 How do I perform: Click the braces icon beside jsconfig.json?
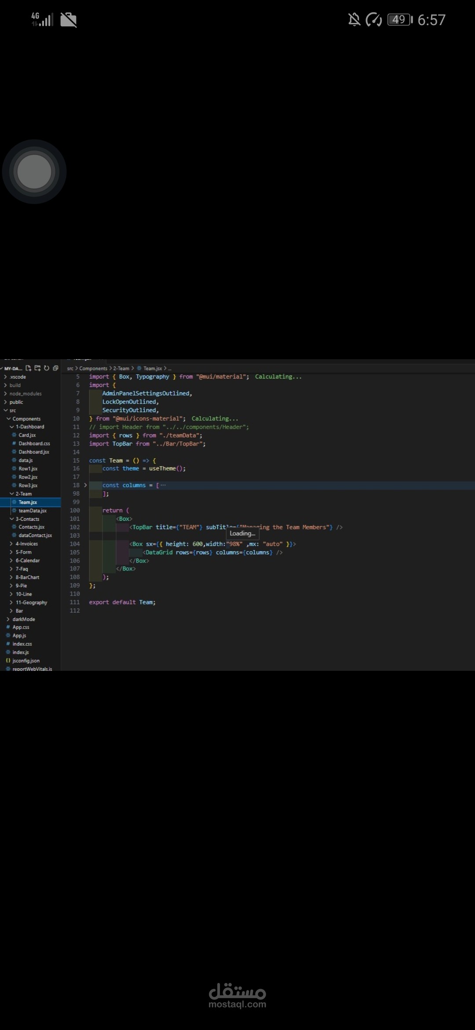coord(8,661)
